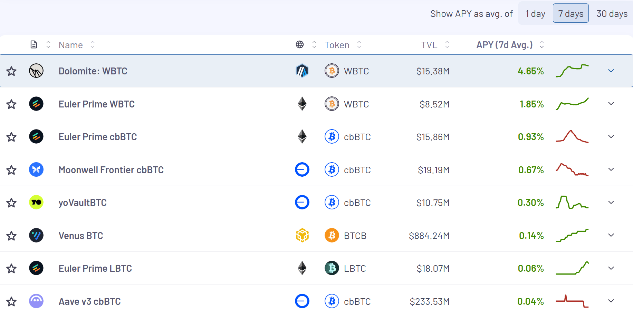Open details chevron for Euler Prime cbBTC

coord(611,137)
